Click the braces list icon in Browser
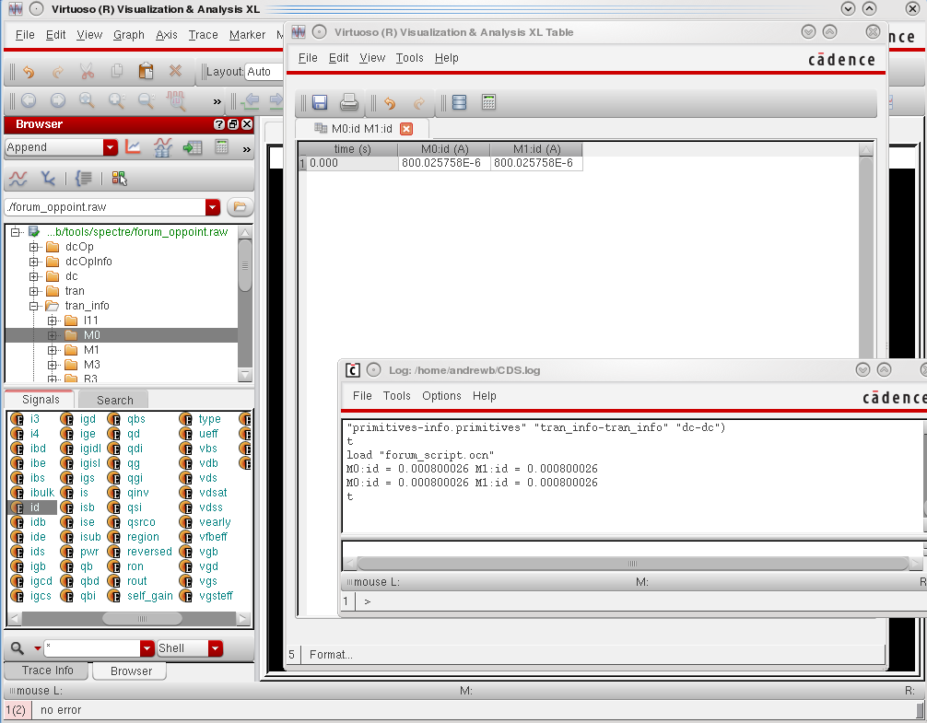This screenshot has width=927, height=723. pyautogui.click(x=83, y=179)
